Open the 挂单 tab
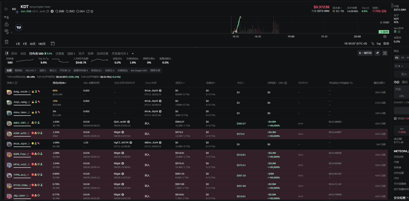This screenshot has width=409, height=201. coord(90,53)
